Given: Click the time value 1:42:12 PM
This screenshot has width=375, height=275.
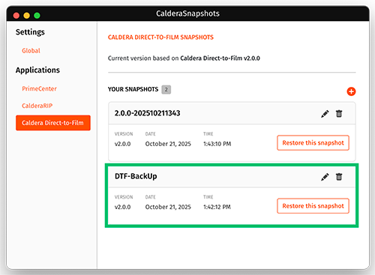Looking at the screenshot, I should pyautogui.click(x=217, y=207).
